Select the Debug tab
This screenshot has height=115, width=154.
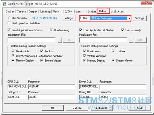[x=103, y=11]
